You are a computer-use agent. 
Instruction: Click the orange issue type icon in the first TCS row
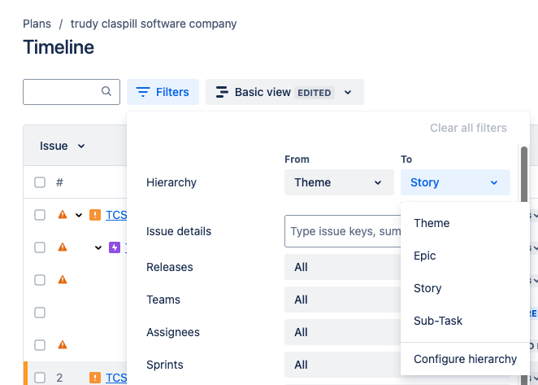[95, 215]
